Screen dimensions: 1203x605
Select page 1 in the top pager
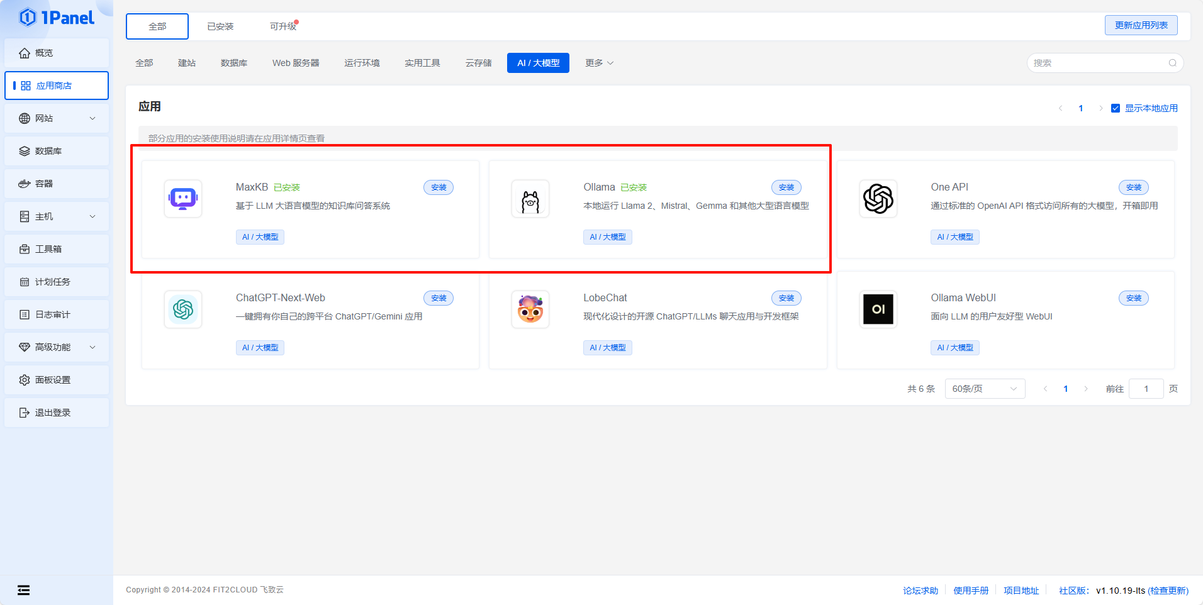pyautogui.click(x=1081, y=108)
